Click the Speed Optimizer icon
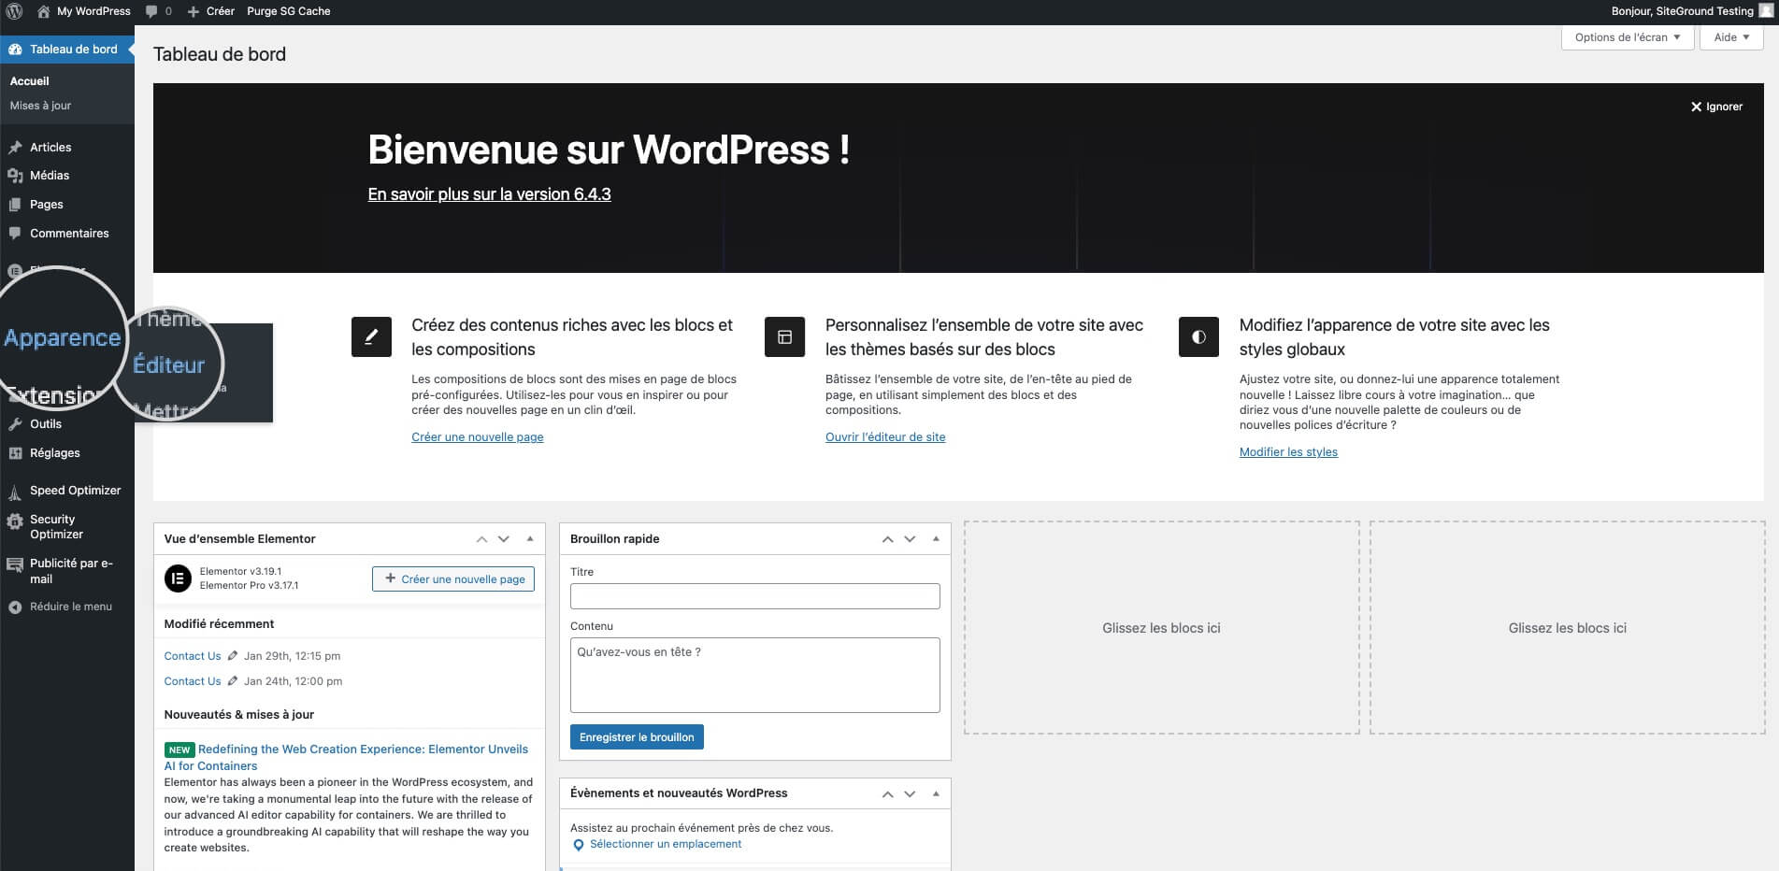1779x871 pixels. [15, 492]
